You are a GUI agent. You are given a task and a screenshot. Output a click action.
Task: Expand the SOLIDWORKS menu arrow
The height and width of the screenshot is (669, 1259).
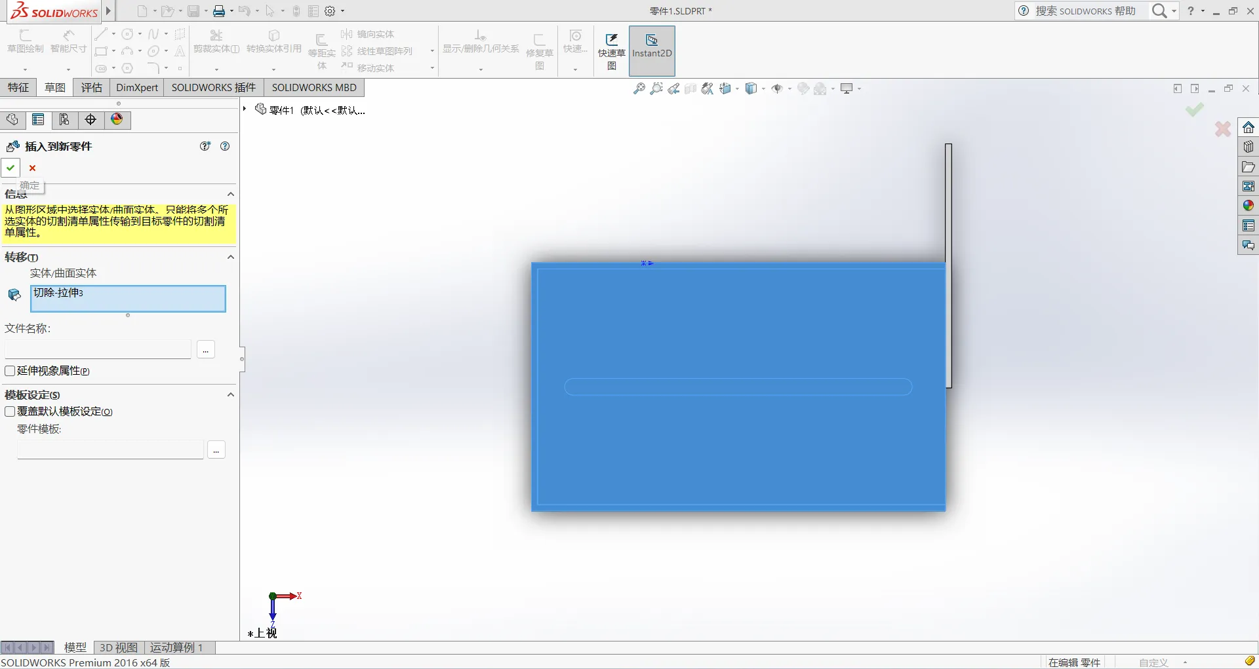coord(109,10)
